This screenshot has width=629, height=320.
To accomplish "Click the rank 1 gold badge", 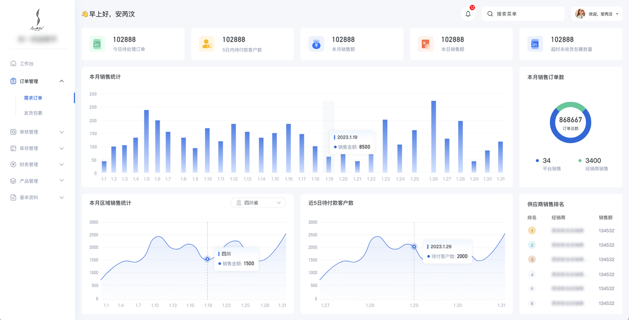I will click(x=532, y=231).
